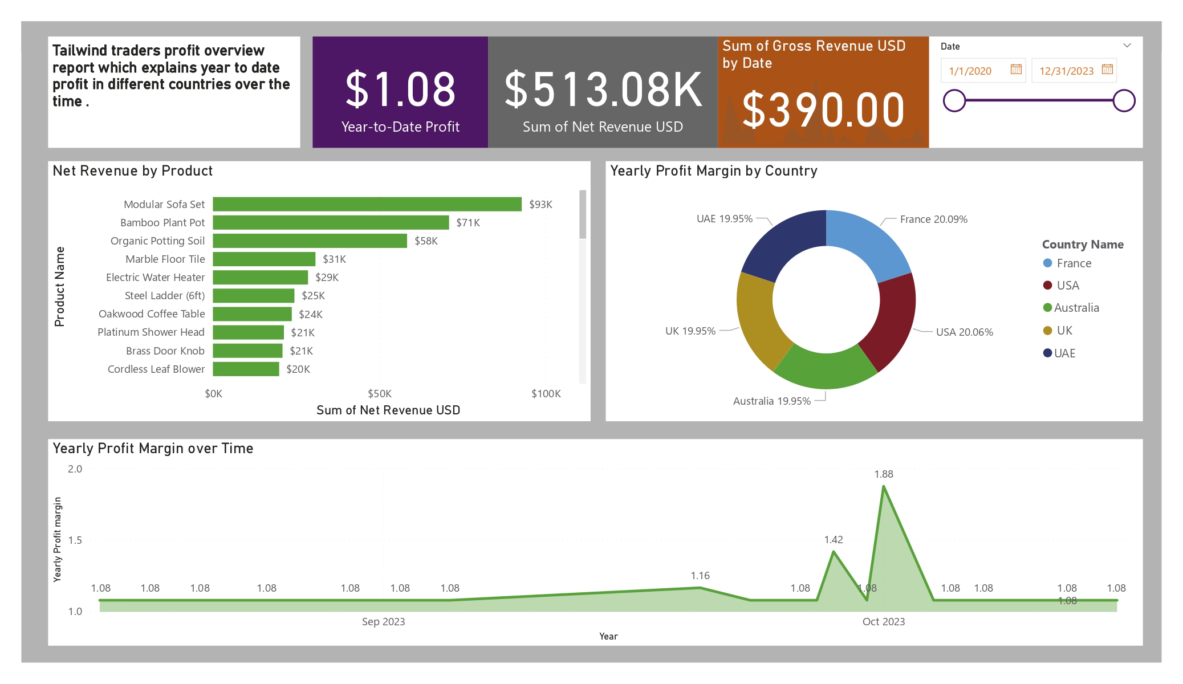Click the Sep 2023 axis label
Image resolution: width=1183 pixels, height=684 pixels.
tap(383, 621)
